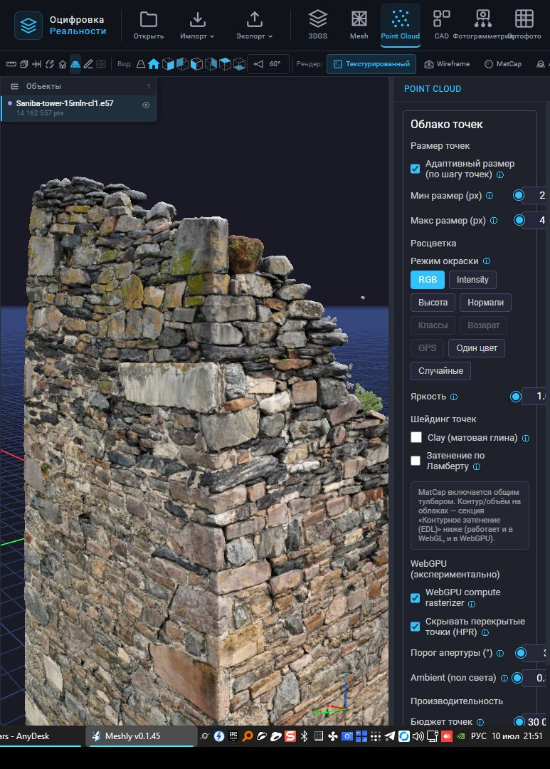Adjust the Порог апертуры slider handle
This screenshot has width=550, height=769.
coord(521,653)
